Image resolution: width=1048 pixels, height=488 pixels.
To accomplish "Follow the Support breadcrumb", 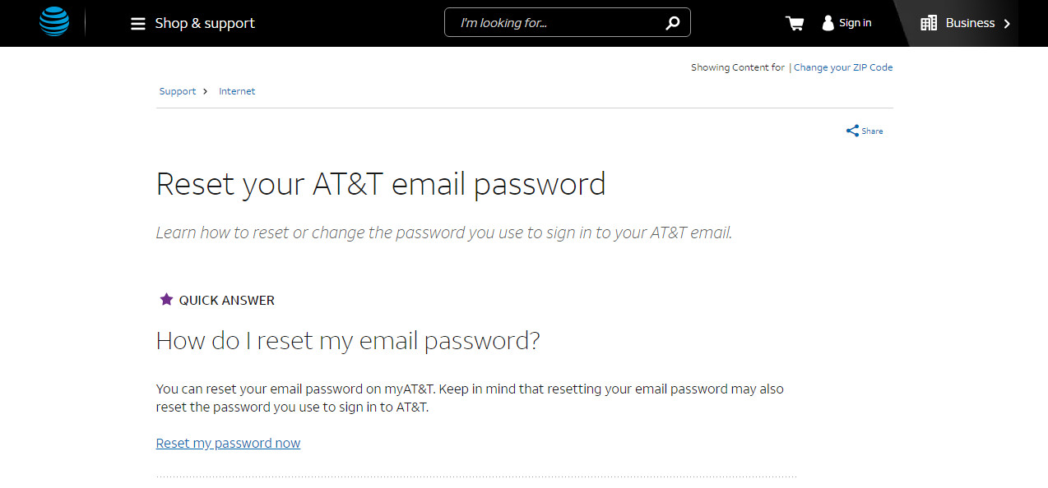I will click(177, 91).
